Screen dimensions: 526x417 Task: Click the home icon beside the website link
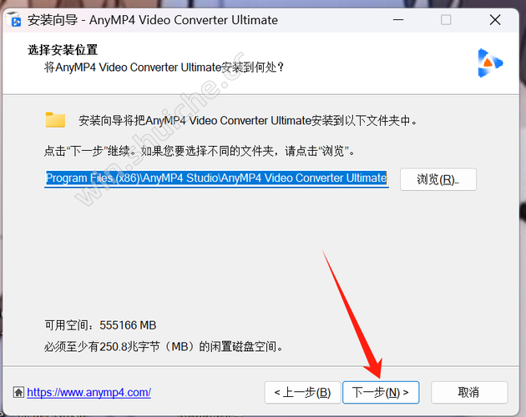(18, 392)
